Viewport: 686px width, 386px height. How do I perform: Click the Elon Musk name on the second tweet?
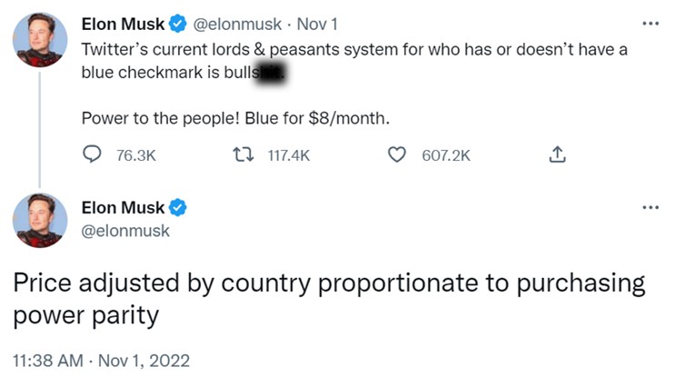tap(123, 208)
